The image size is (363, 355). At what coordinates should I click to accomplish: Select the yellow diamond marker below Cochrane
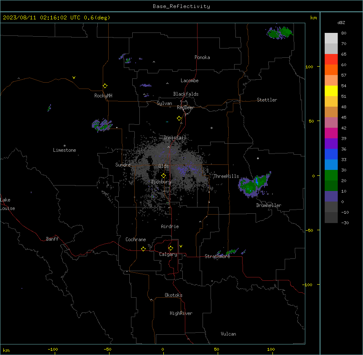point(143,249)
